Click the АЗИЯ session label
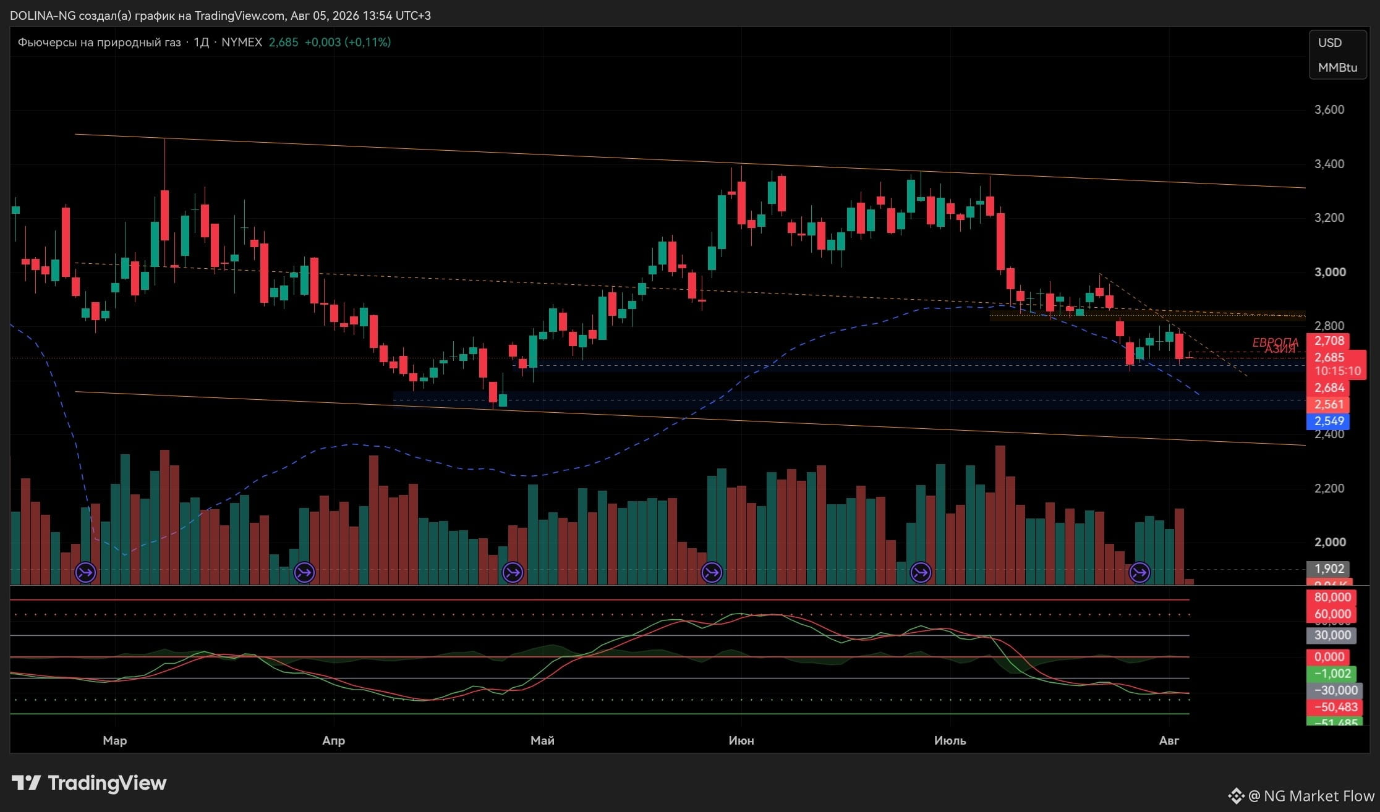Viewport: 1380px width, 812px height. point(1279,350)
